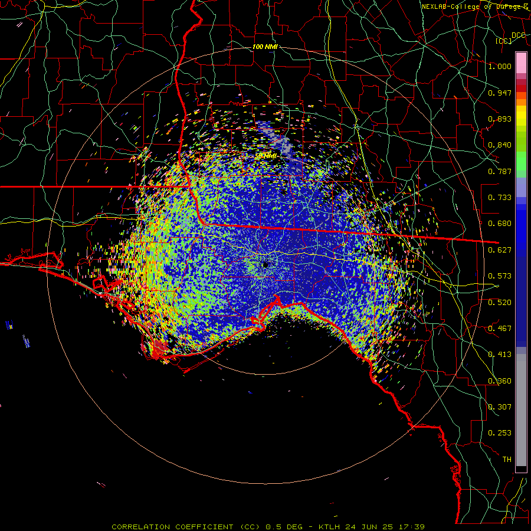Screen dimensions: 531x531
Task: Pick the large gray segment of the color bar
Action: 521,414
